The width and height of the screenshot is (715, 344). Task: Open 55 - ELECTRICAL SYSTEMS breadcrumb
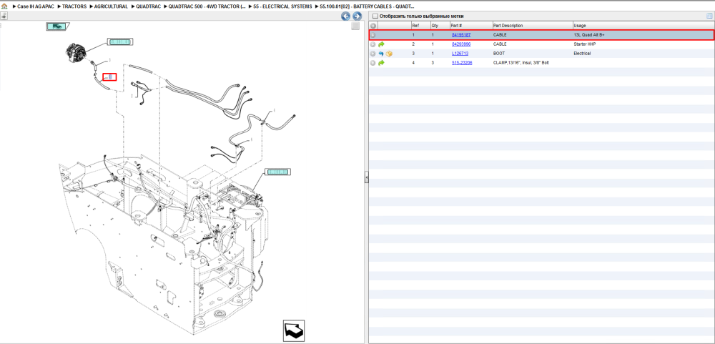click(x=282, y=7)
